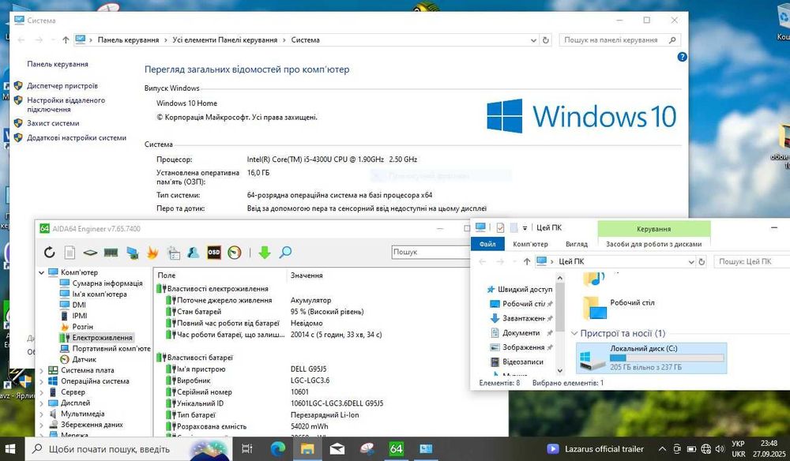The height and width of the screenshot is (461, 790).
Task: Open Захист системи link
Action: tap(53, 123)
